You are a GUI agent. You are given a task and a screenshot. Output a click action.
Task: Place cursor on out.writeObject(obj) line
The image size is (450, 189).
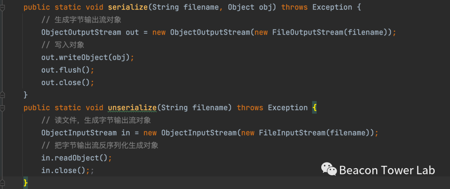click(x=87, y=58)
